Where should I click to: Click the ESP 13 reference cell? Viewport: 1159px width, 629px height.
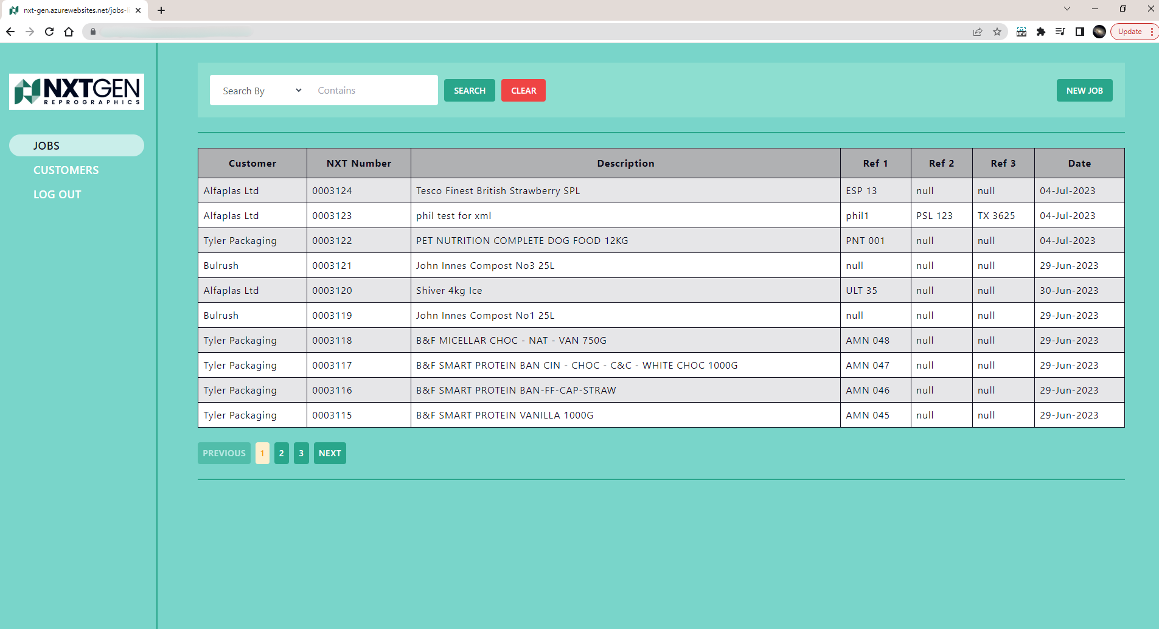tap(875, 191)
